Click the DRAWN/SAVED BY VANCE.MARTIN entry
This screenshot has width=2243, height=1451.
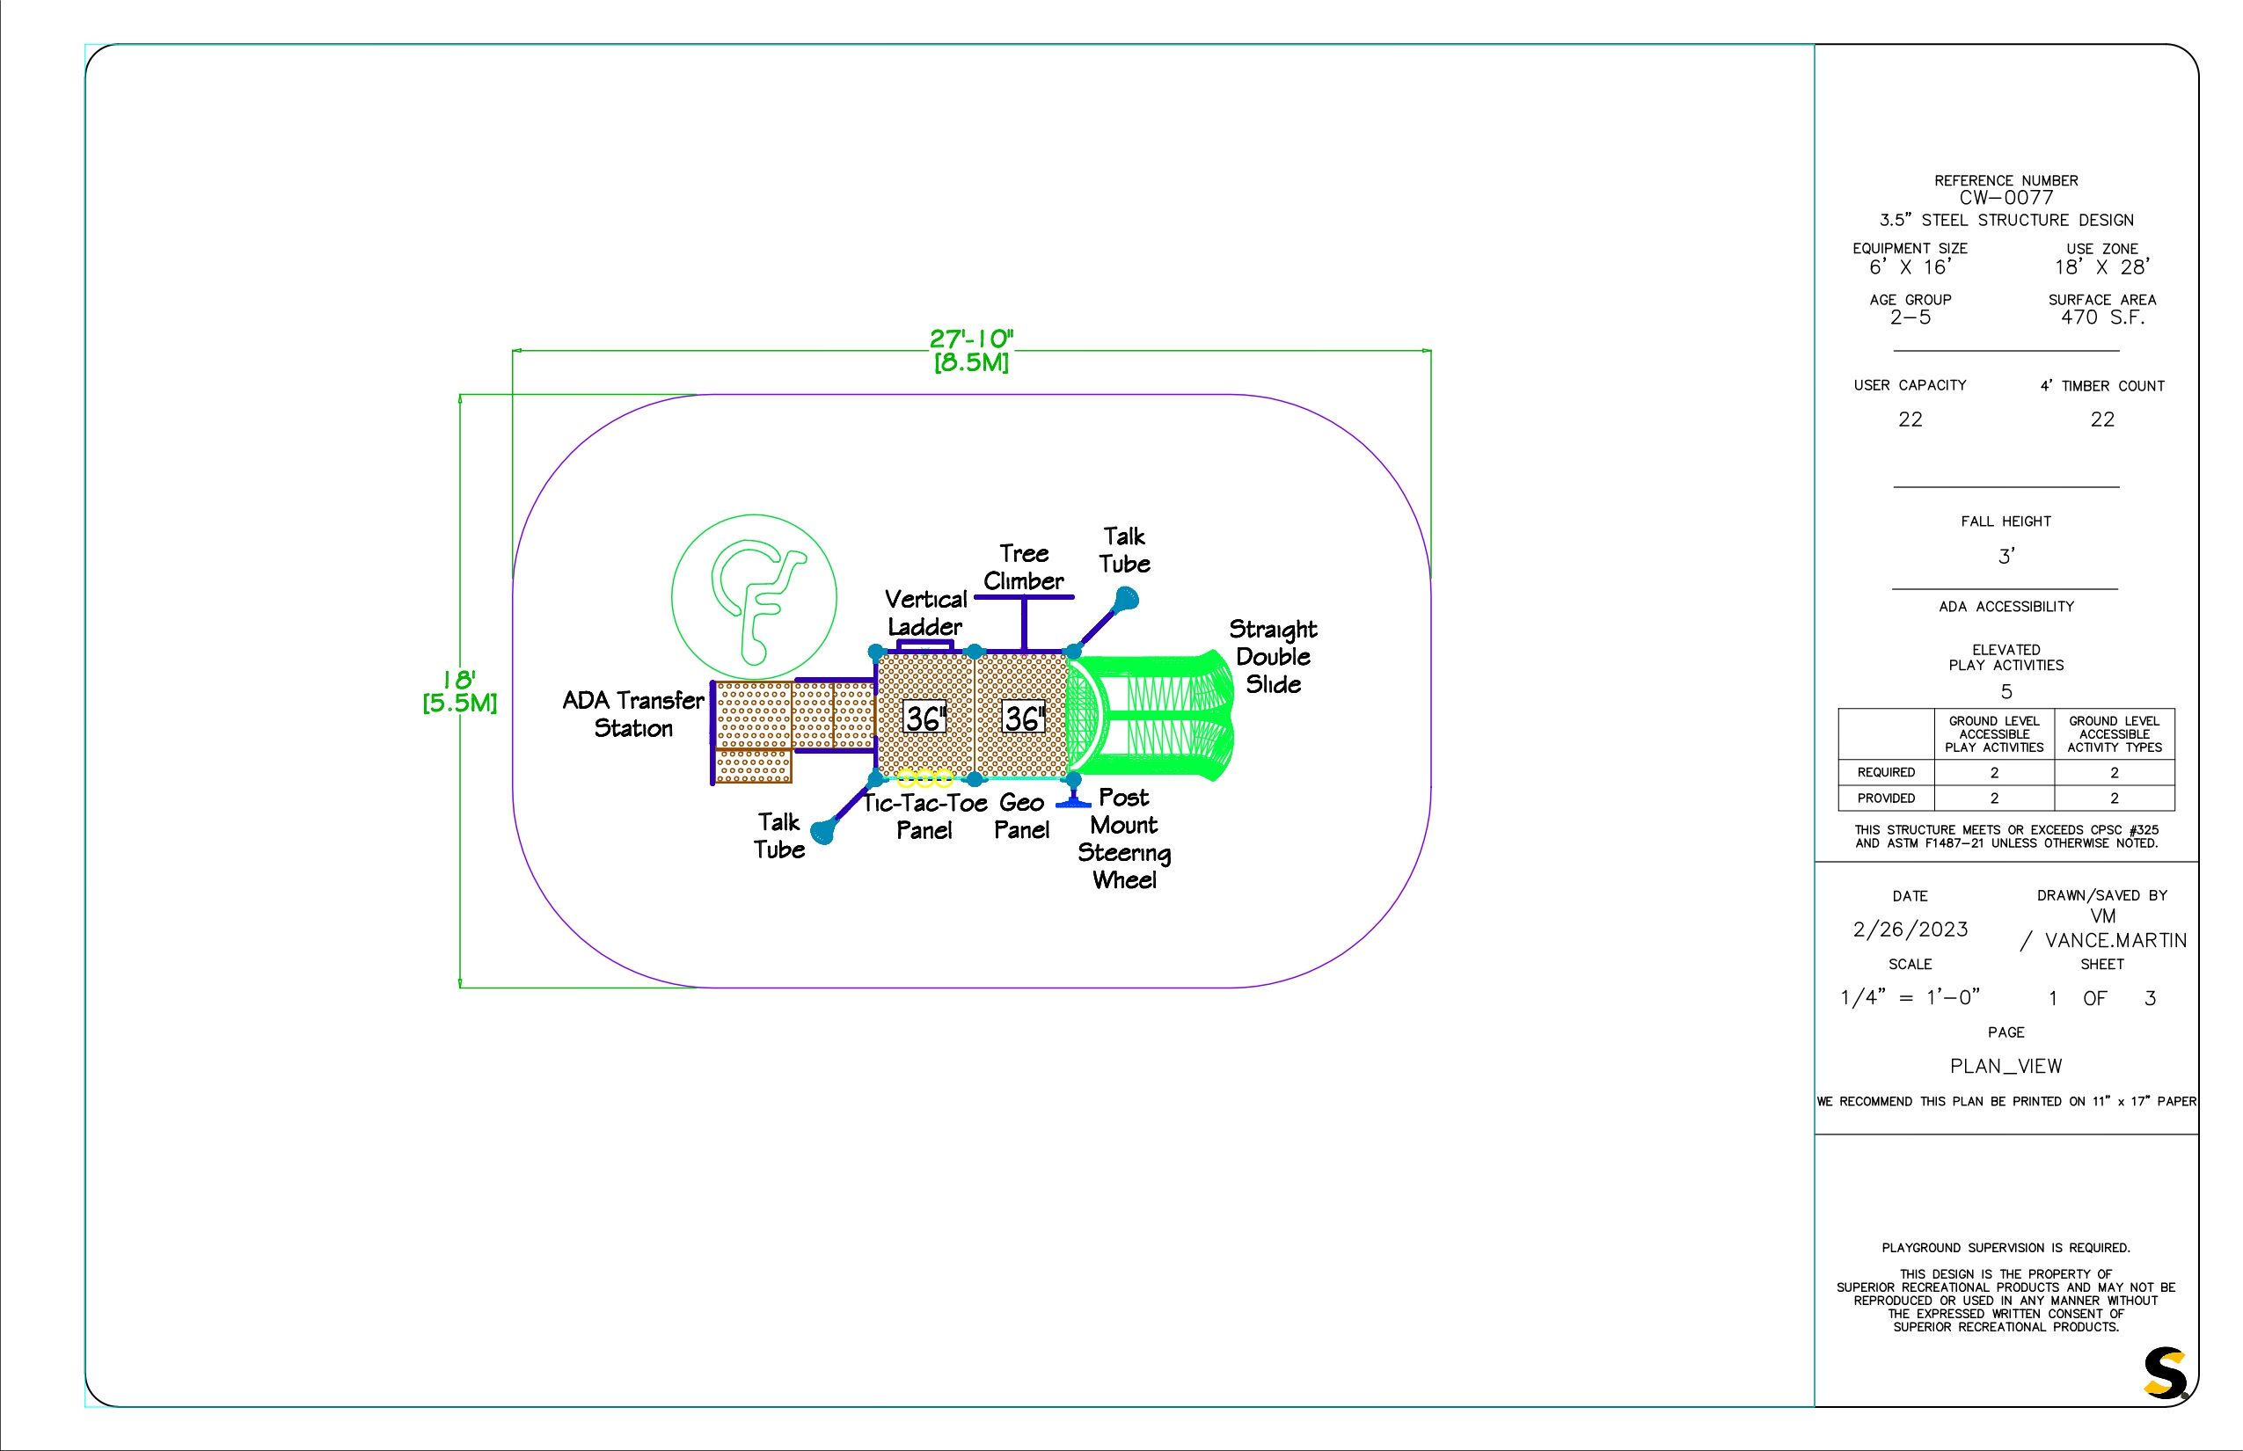2111,940
